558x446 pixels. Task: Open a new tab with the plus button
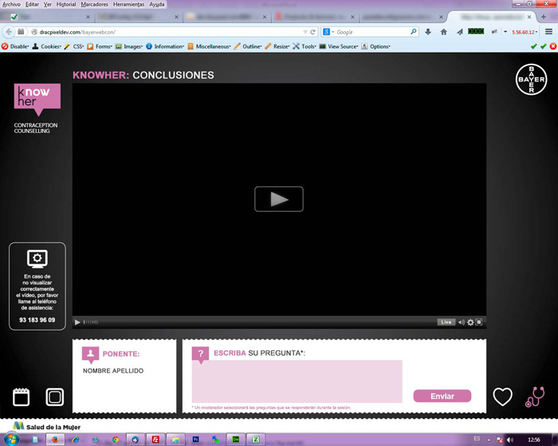544,17
